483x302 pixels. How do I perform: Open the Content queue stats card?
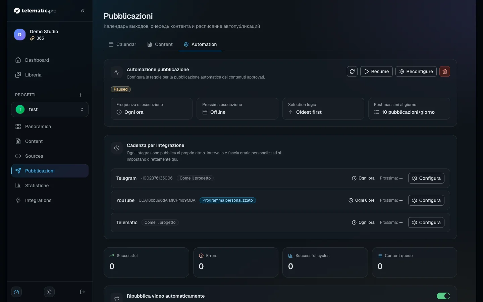coord(415,262)
